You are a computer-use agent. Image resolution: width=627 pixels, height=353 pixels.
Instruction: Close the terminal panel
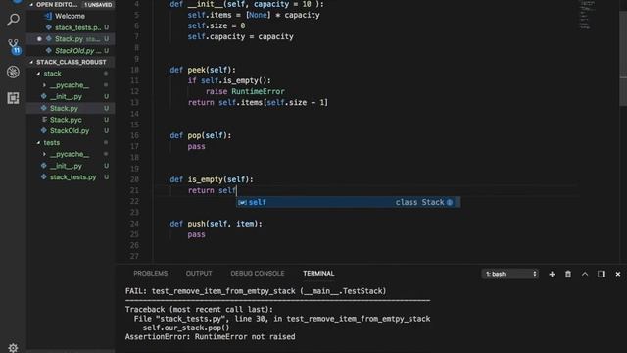pos(618,275)
